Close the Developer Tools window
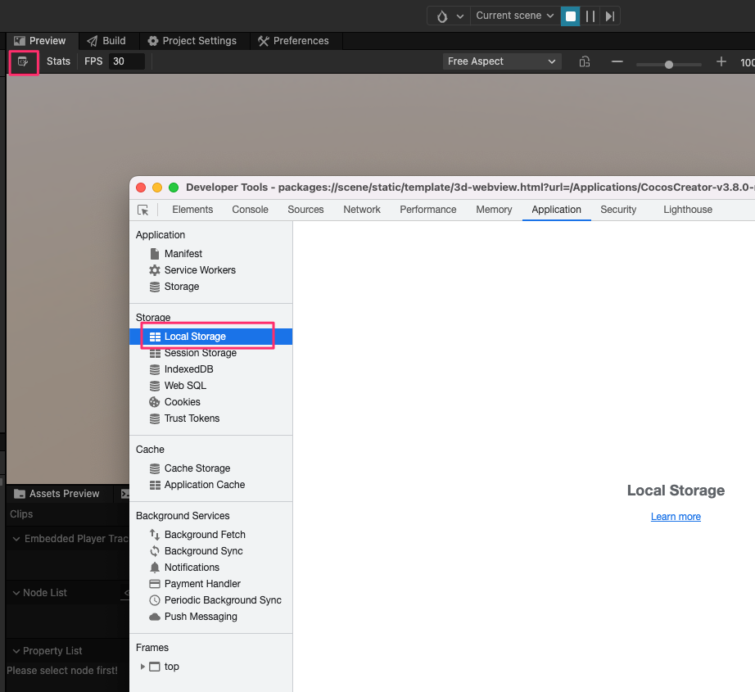The height and width of the screenshot is (692, 755). [x=141, y=188]
